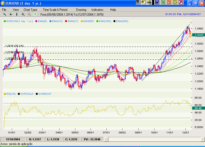The width and height of the screenshot is (205, 147).
Task: Click the red EMA(21) legend color square
Action: [x=66, y=21]
